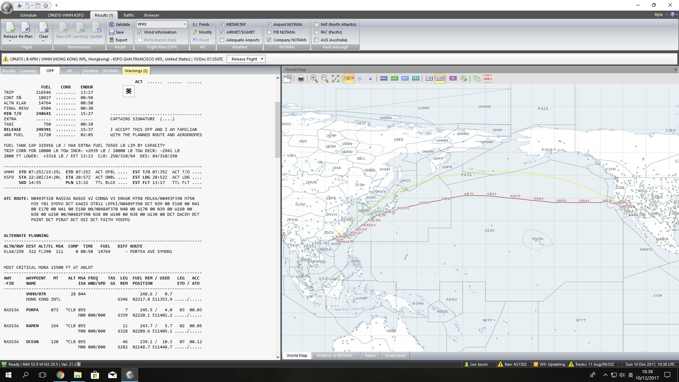Toggle the Airport NOTAMs checkbox

point(269,24)
